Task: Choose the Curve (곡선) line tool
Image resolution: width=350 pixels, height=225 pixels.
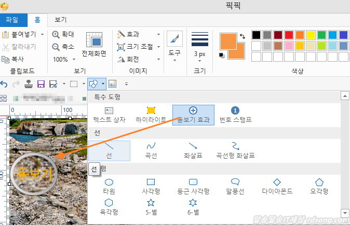Action: pos(151,150)
